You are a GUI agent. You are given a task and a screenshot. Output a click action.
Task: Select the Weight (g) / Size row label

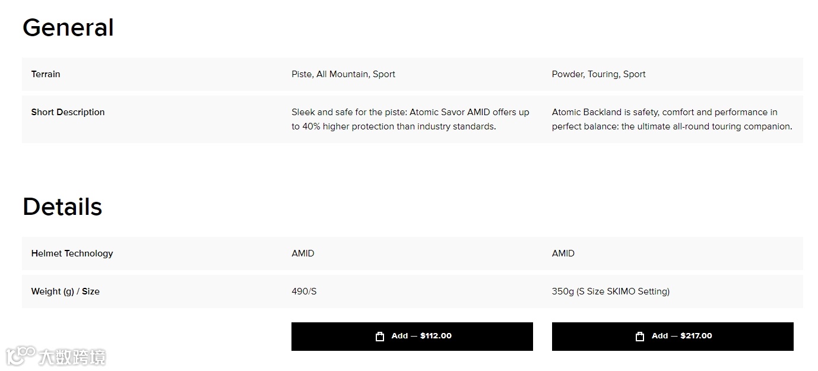point(65,291)
